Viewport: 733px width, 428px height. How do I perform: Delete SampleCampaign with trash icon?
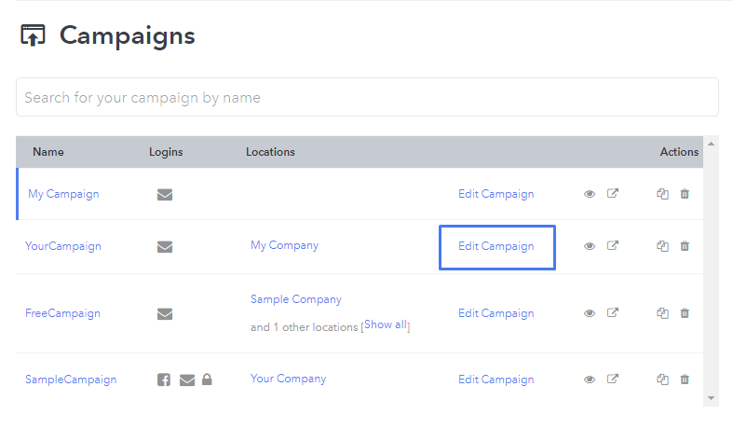pos(685,379)
